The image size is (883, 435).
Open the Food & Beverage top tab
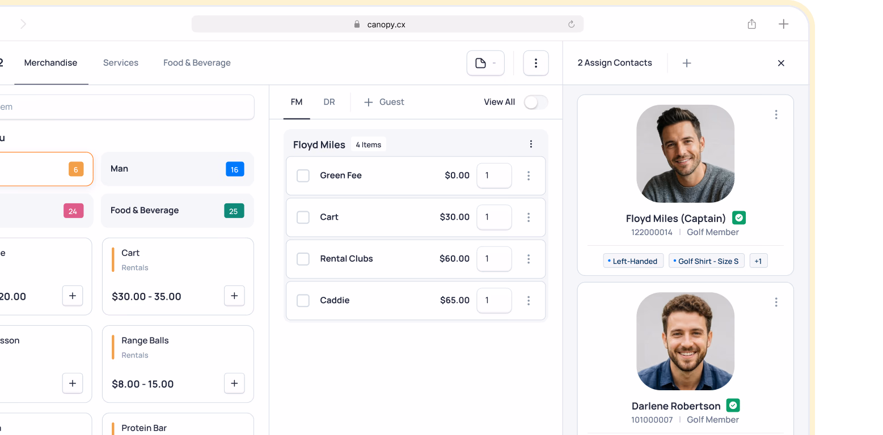point(197,63)
